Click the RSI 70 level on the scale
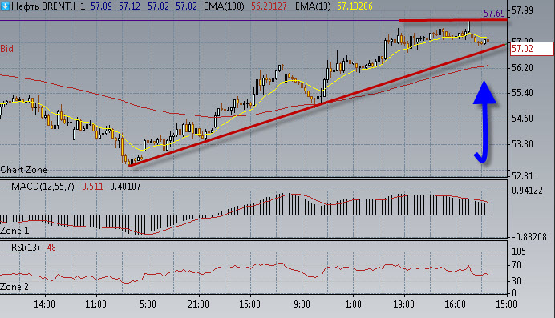 (516, 265)
